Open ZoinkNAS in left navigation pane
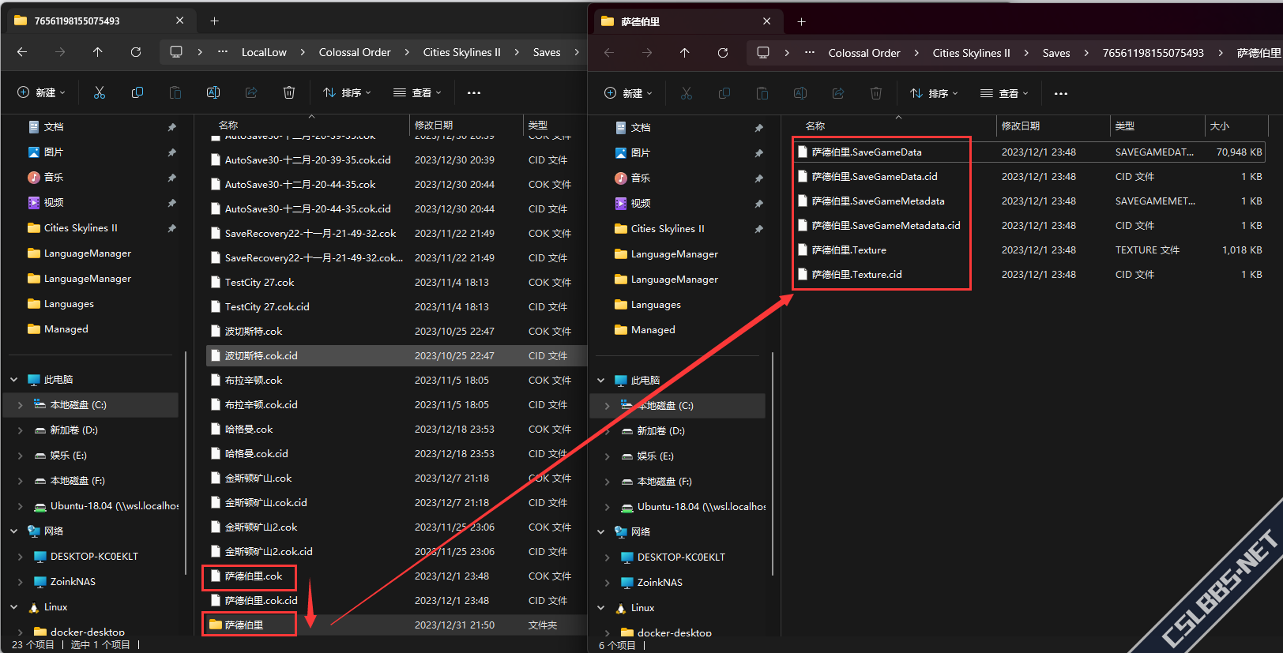The height and width of the screenshot is (653, 1283). coord(73,582)
